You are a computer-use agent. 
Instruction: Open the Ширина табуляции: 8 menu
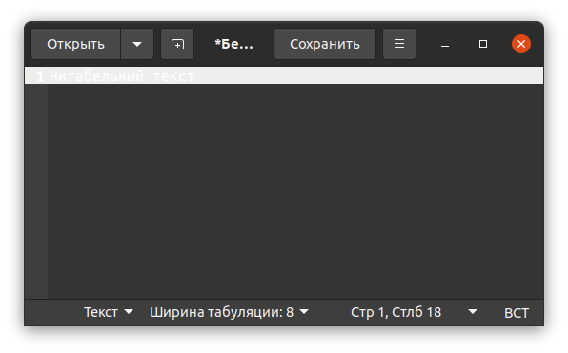click(x=229, y=312)
